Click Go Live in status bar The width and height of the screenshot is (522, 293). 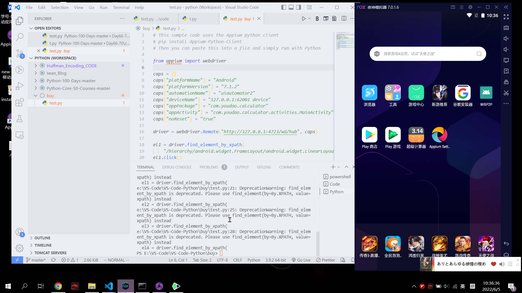(301, 260)
